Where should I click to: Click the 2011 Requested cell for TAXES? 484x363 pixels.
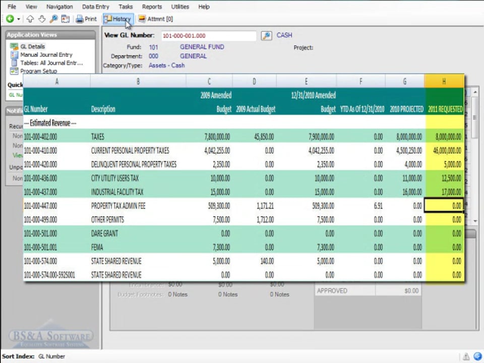[444, 137]
